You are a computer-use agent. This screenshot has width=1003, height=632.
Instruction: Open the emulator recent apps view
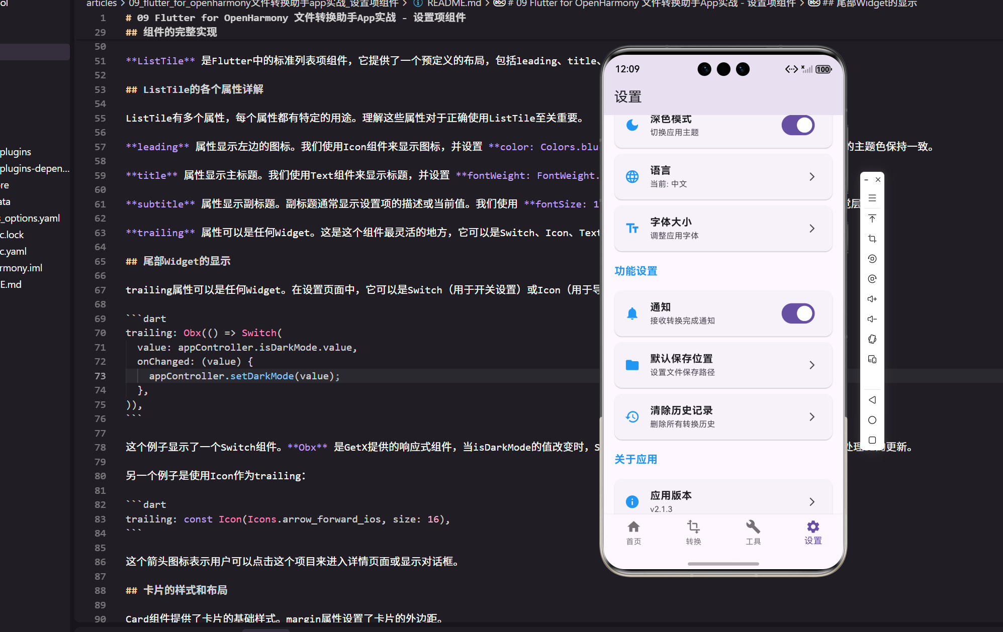pyautogui.click(x=872, y=440)
